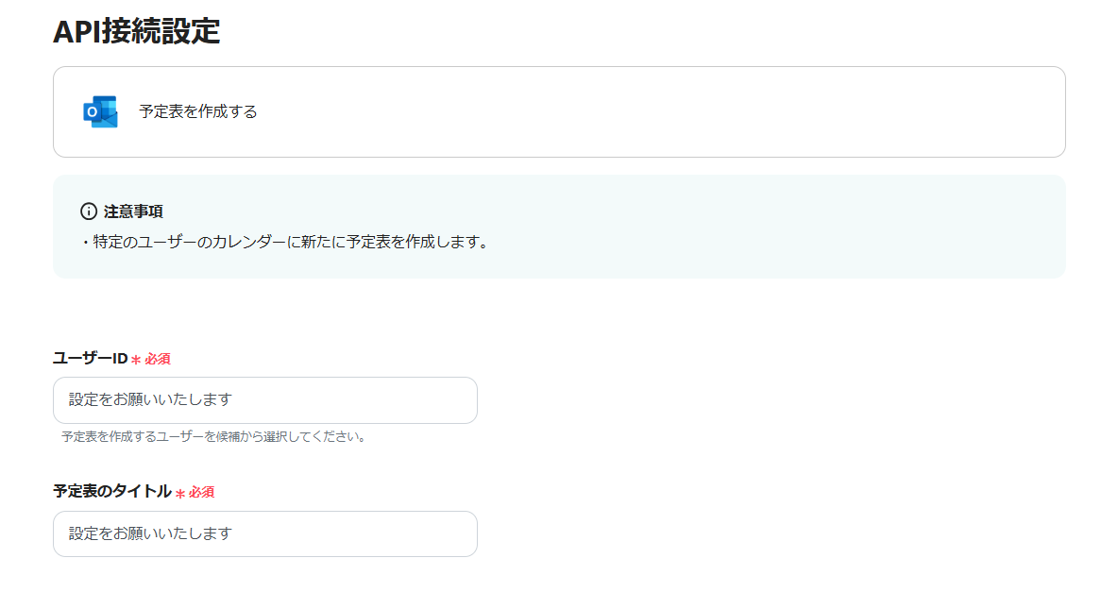
Task: Click the 予定表のタイトル field label
Action: click(112, 491)
